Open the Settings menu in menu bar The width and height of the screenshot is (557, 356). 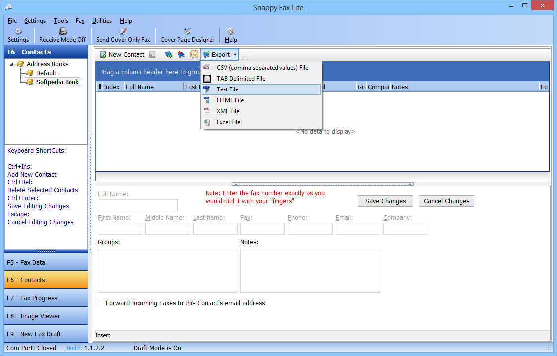tap(35, 21)
